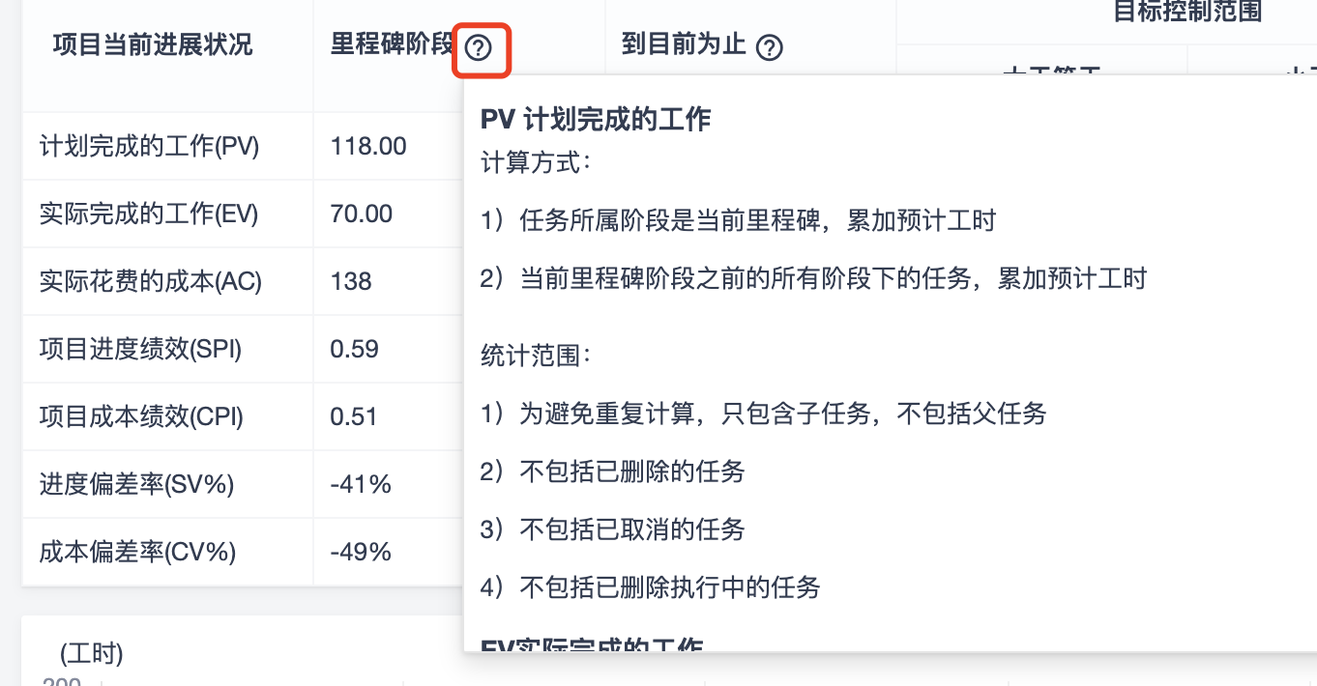Click the help icon beside 到目前为止
This screenshot has width=1317, height=686.
pos(769,47)
